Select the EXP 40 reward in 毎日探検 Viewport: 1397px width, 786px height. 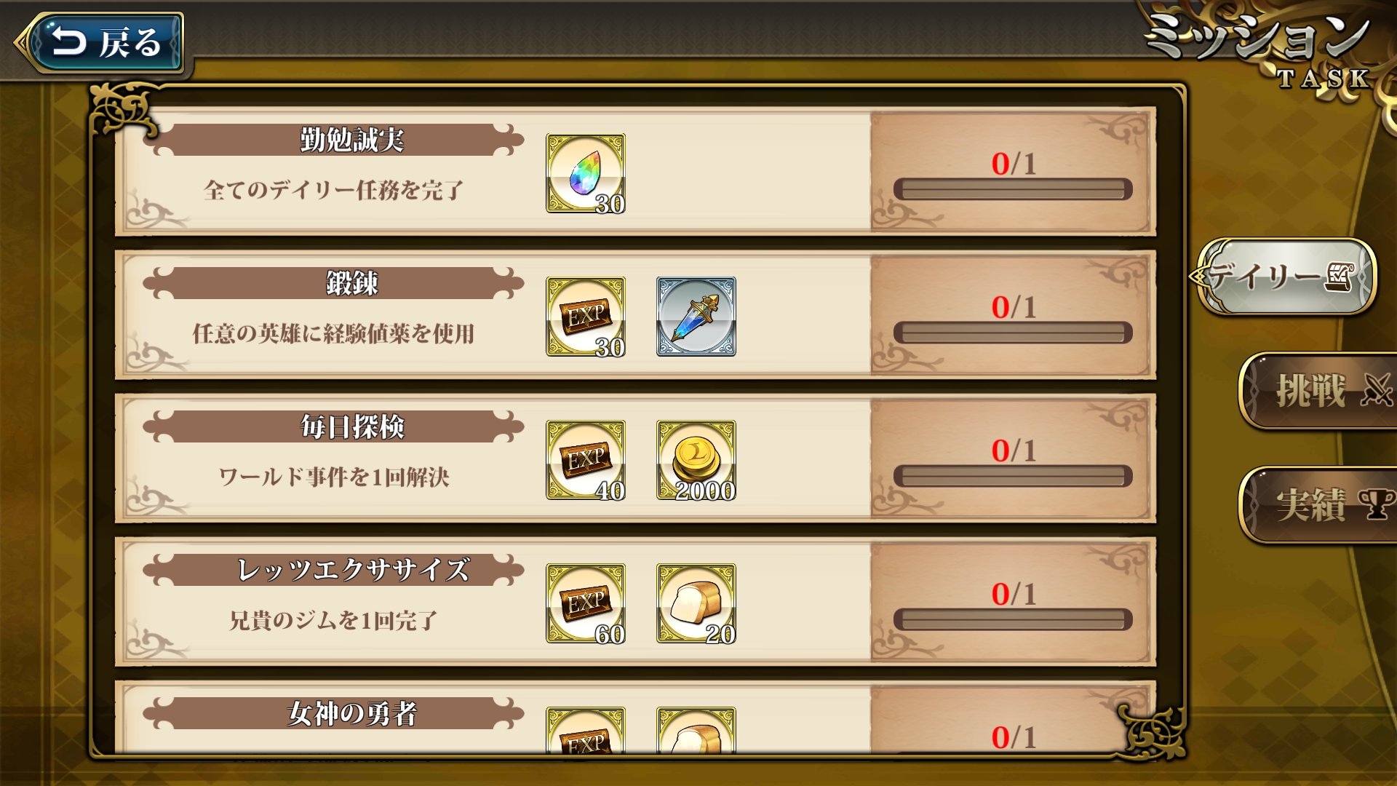pos(586,460)
